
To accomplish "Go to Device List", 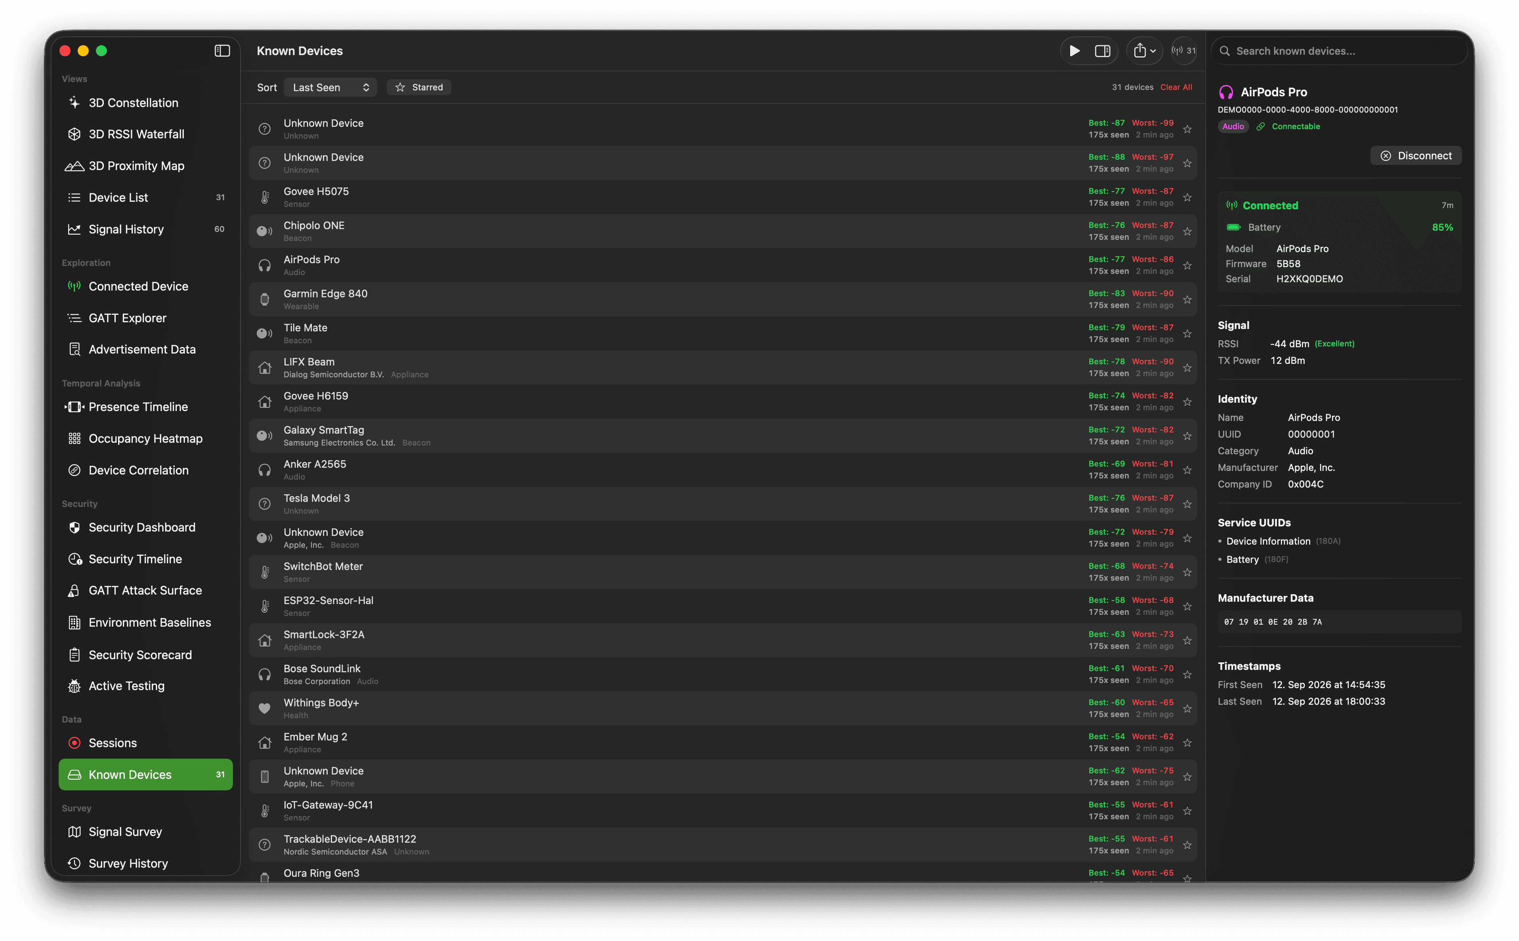I will [x=145, y=198].
